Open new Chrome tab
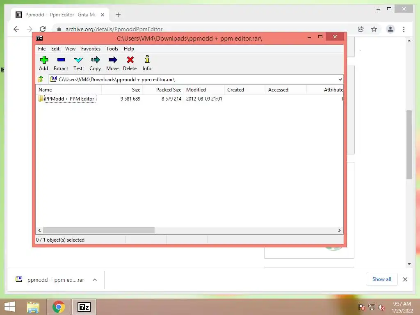Viewport: 420px width, 315px height. point(118,15)
